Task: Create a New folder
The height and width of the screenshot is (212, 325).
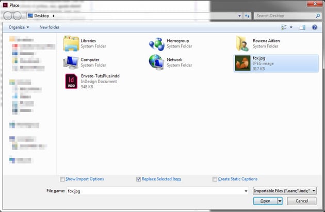Action: coord(49,27)
